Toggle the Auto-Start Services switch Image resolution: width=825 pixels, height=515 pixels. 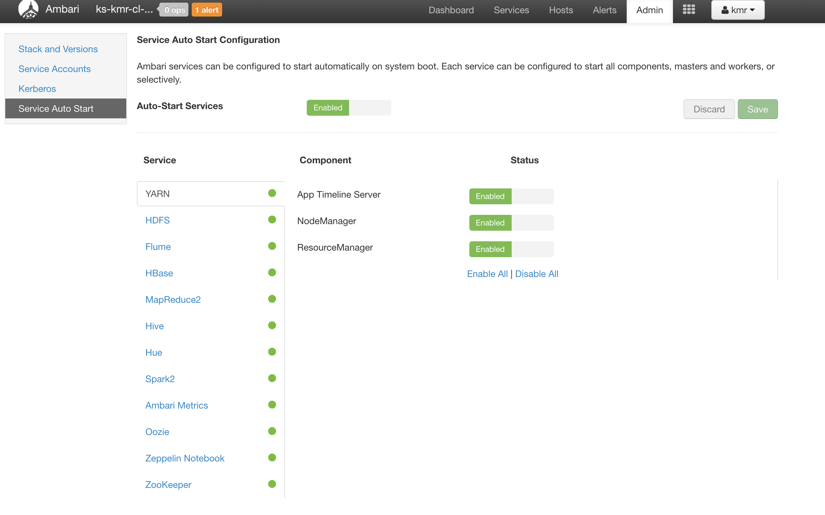[x=349, y=108]
